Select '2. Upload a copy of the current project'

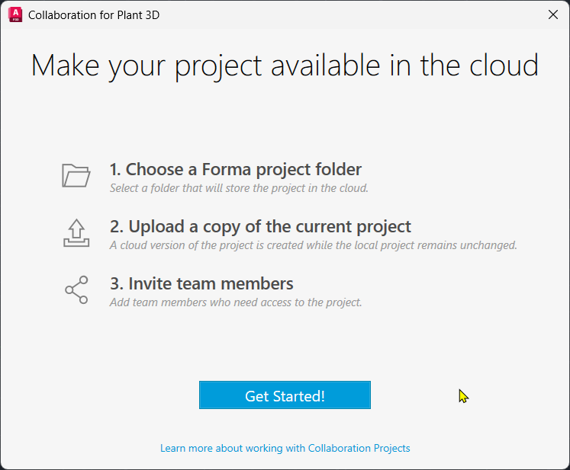(260, 226)
